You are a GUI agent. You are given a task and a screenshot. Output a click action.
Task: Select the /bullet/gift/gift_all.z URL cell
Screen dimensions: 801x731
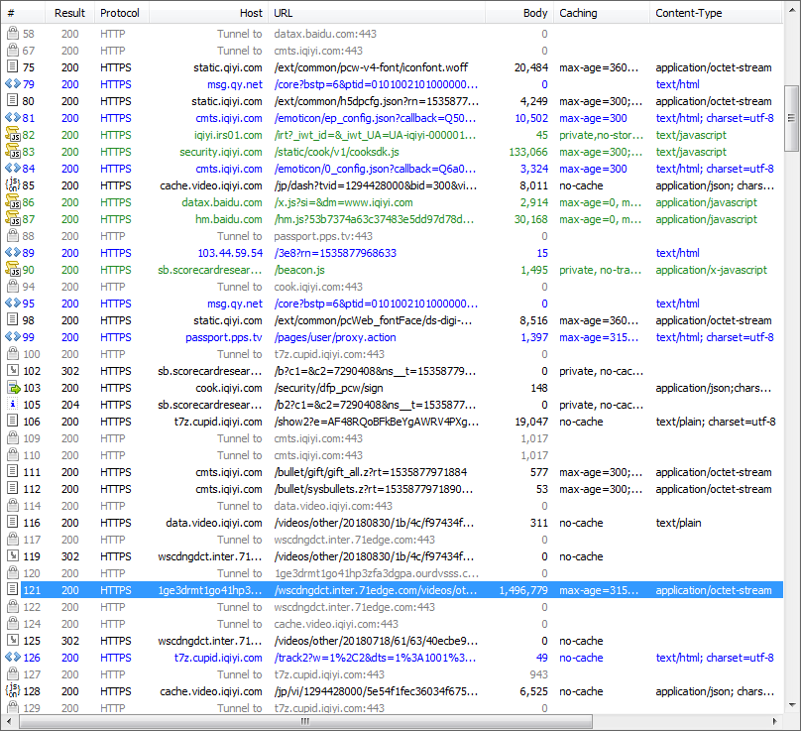[x=371, y=472]
